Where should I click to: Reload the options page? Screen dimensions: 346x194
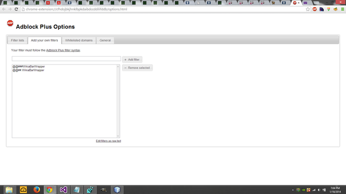point(16,9)
